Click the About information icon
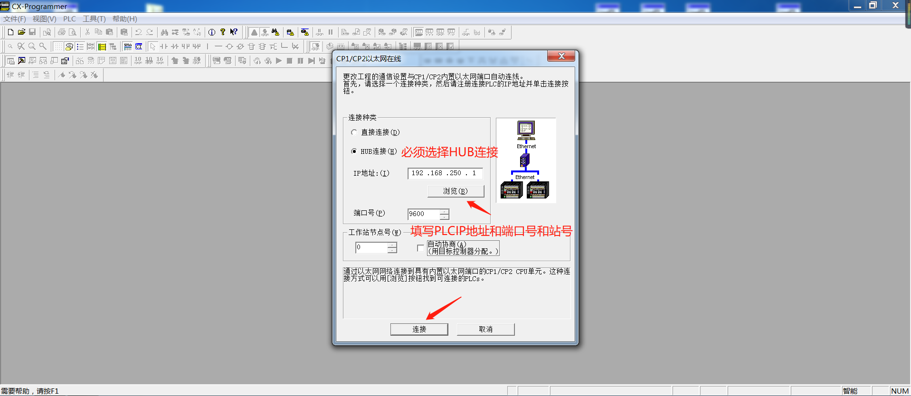Viewport: 911px width, 396px height. click(x=212, y=32)
